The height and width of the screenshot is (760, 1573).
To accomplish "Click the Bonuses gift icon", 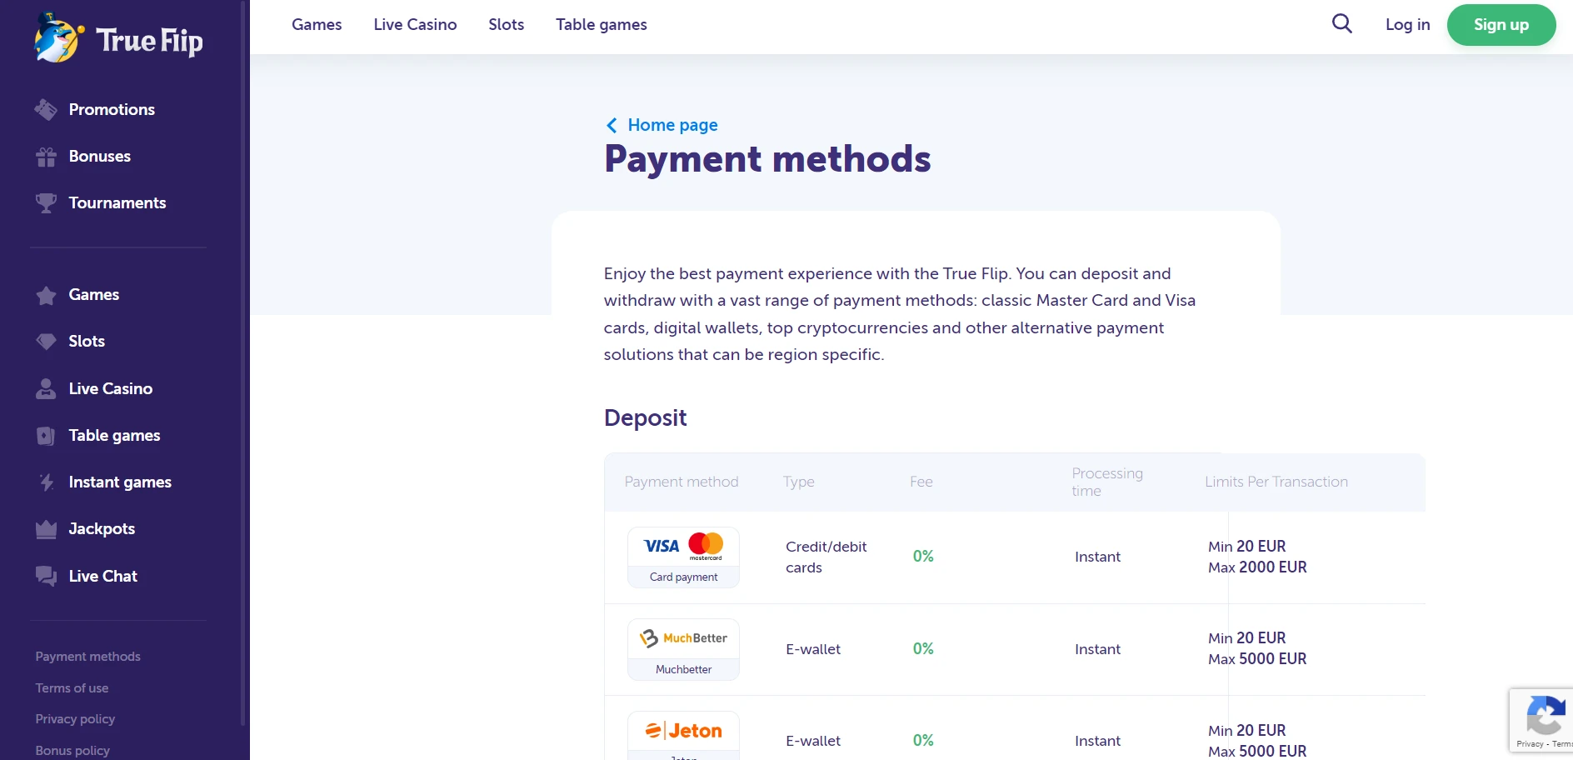I will coord(46,157).
